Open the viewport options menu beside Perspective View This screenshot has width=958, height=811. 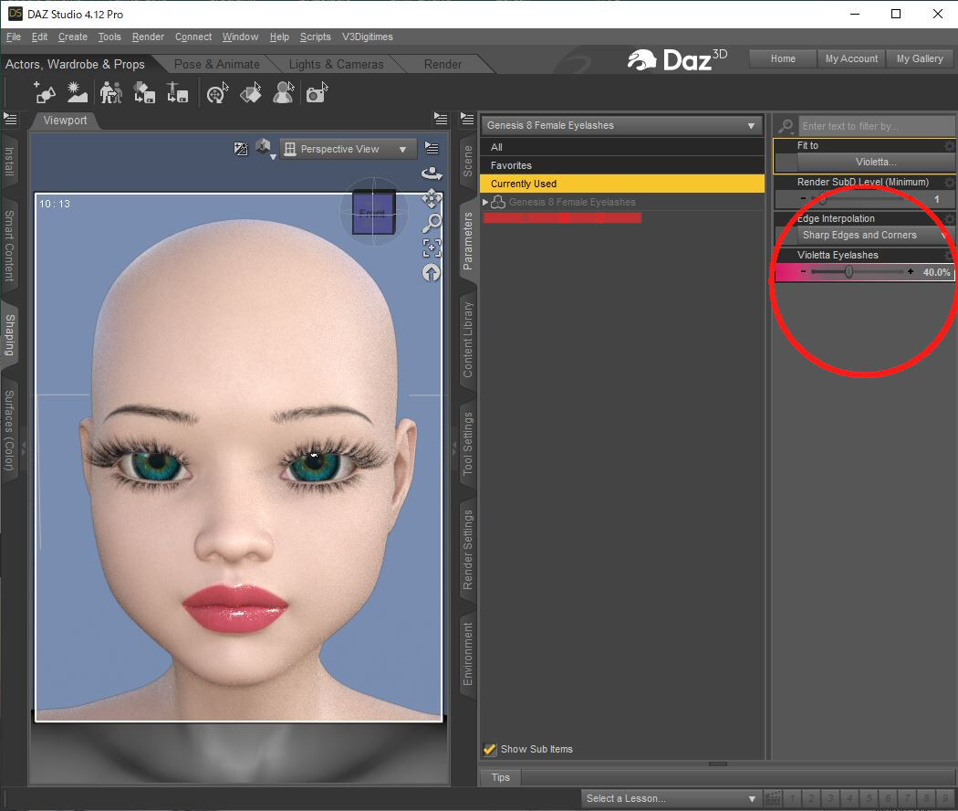(432, 148)
